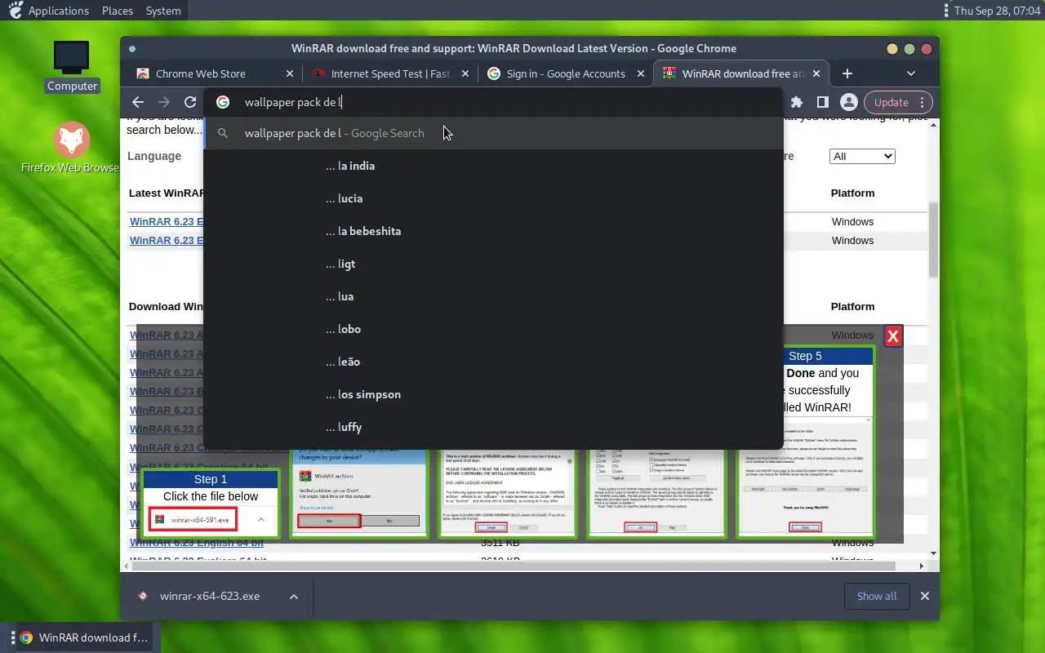1045x653 pixels.
Task: Close the red X on the steps overlay
Action: pos(893,336)
